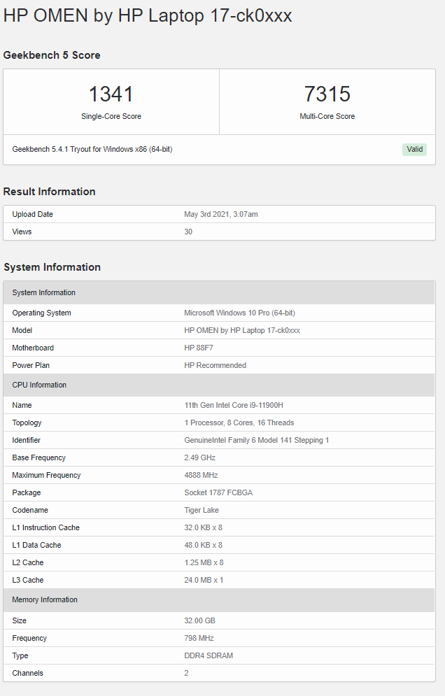This screenshot has width=445, height=696.
Task: Click the L1 Data Cache label
Action: click(x=36, y=545)
